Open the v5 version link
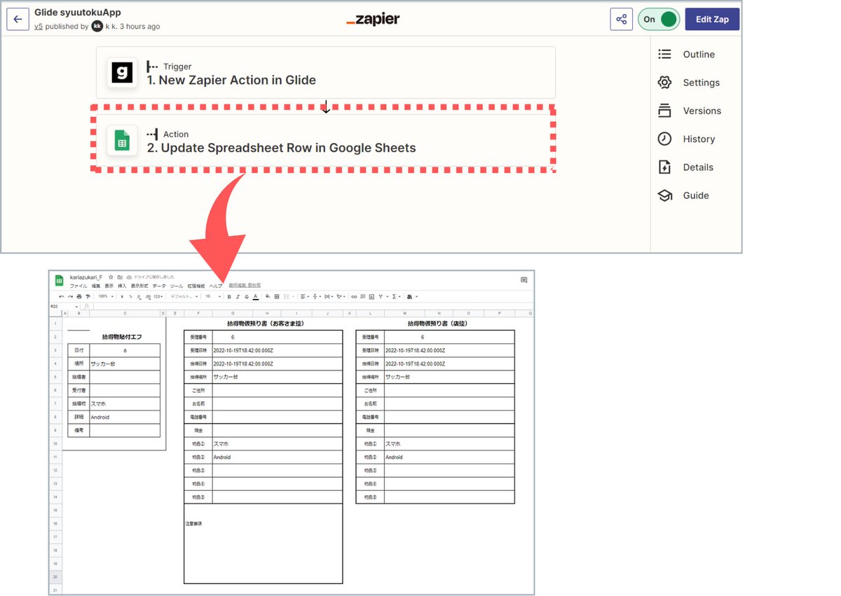This screenshot has width=841, height=596. [39, 27]
